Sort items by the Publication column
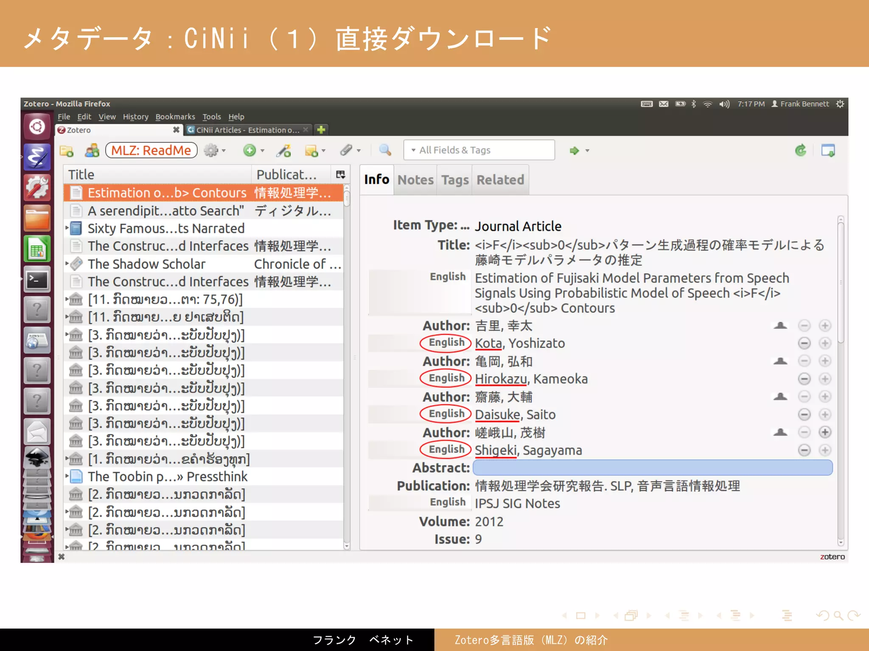 (291, 175)
